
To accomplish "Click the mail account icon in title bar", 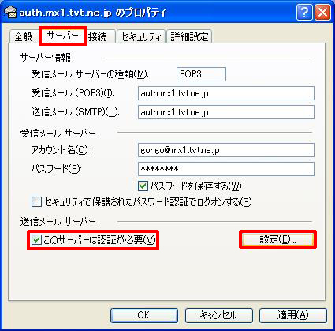I will pos(10,12).
